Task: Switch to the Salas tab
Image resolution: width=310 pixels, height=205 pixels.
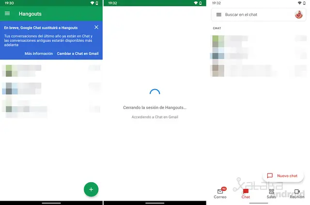Action: [271, 193]
